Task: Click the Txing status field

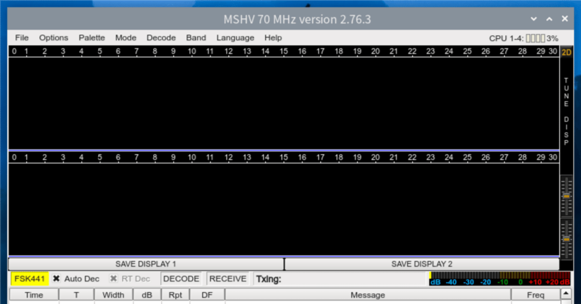Action: click(x=340, y=279)
